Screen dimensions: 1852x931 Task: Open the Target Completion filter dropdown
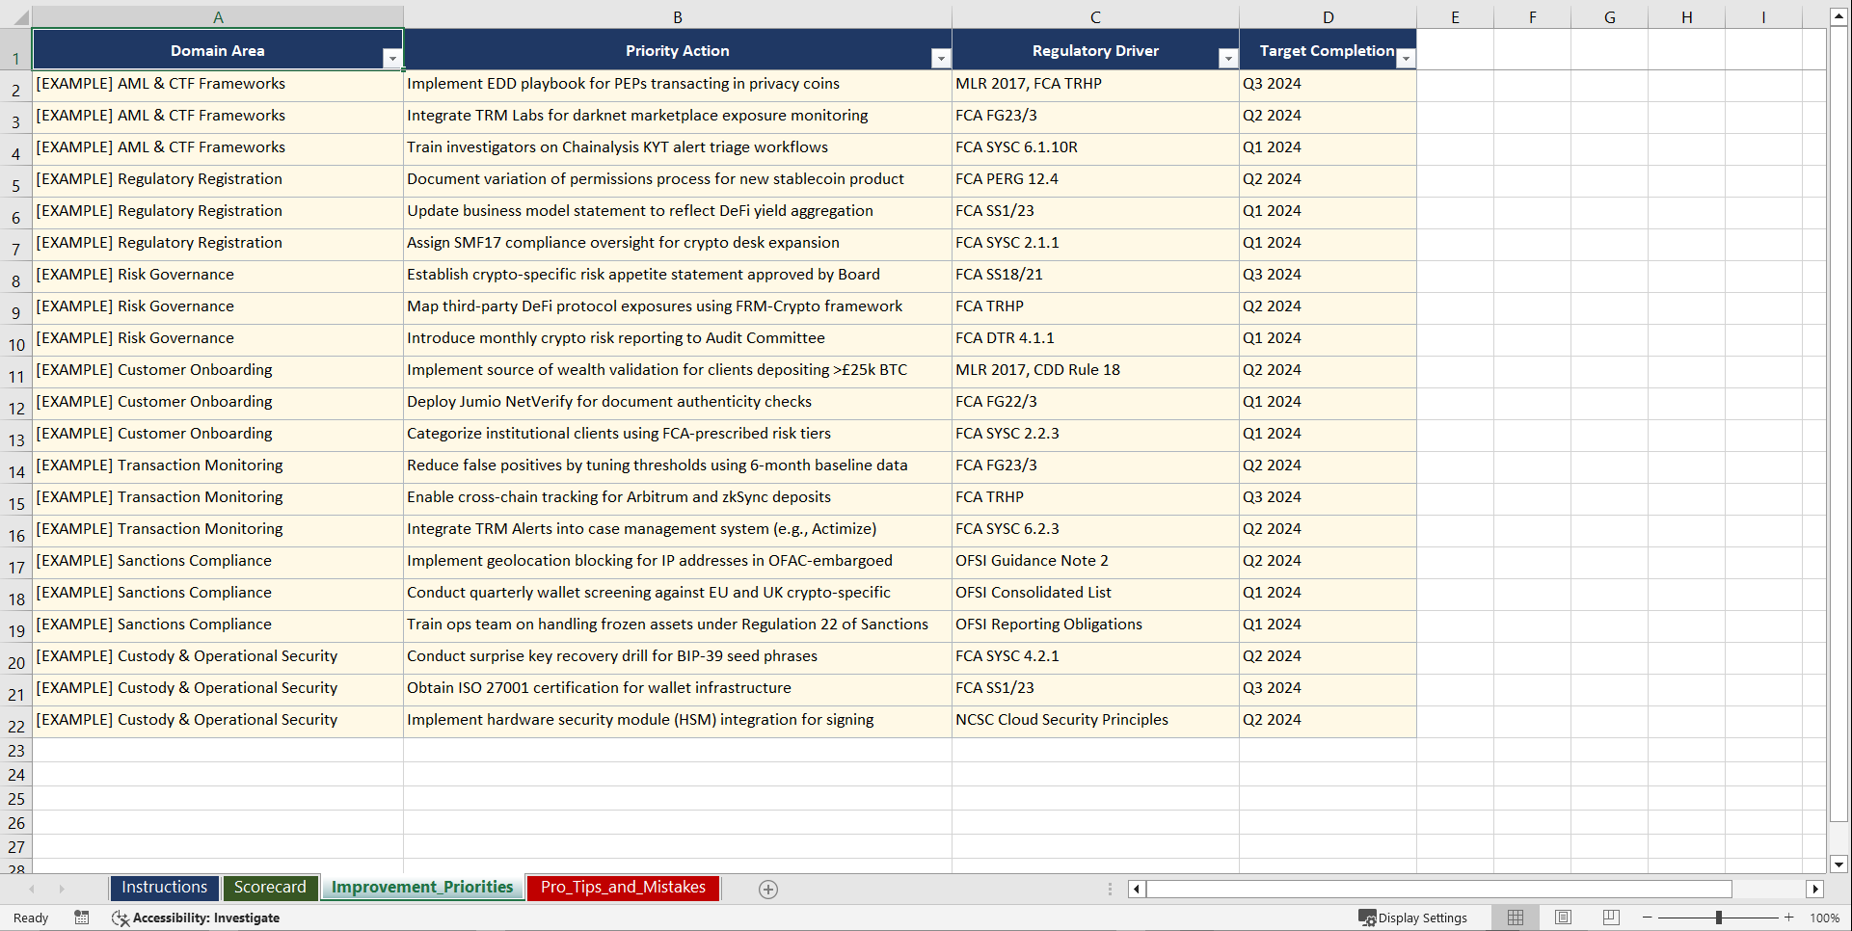[1406, 59]
